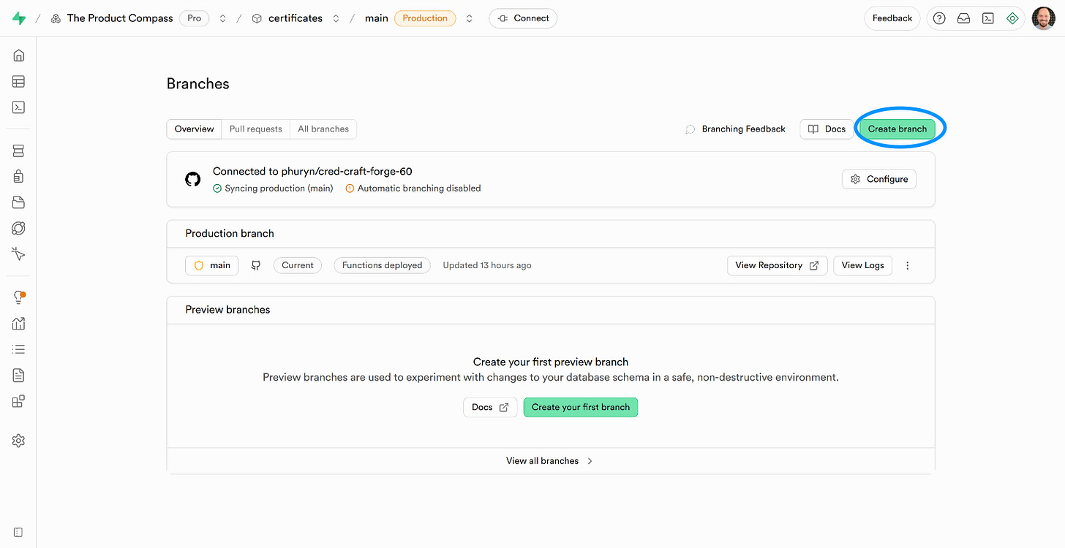
Task: Open the Storage section
Action: point(18,202)
